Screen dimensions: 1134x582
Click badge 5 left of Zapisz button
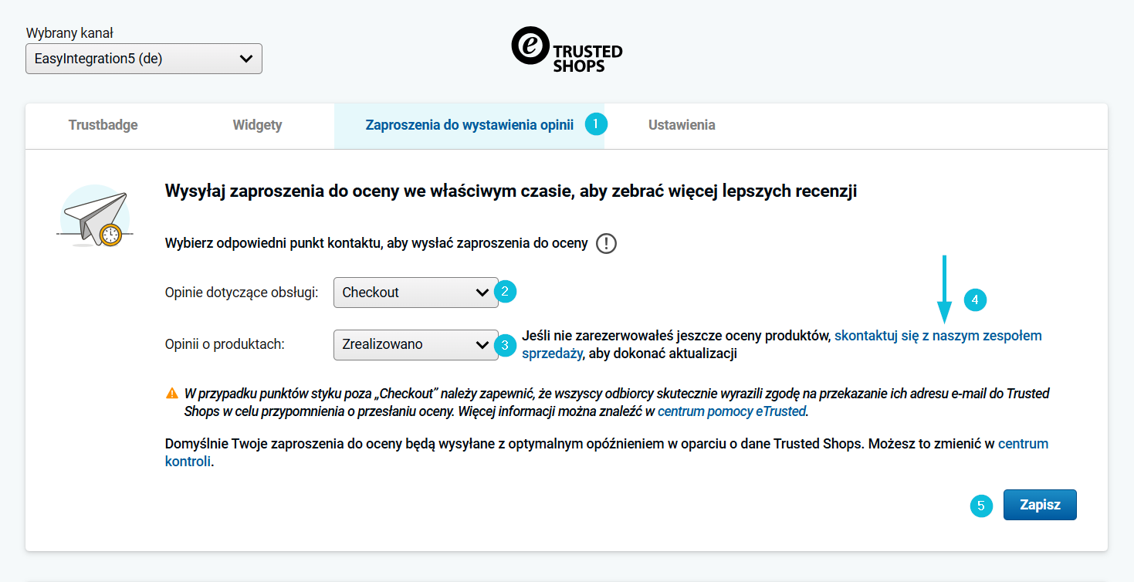click(x=981, y=506)
